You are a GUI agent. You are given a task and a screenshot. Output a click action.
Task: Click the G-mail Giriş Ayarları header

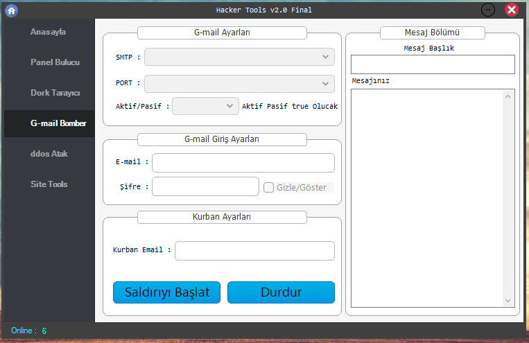click(x=222, y=139)
